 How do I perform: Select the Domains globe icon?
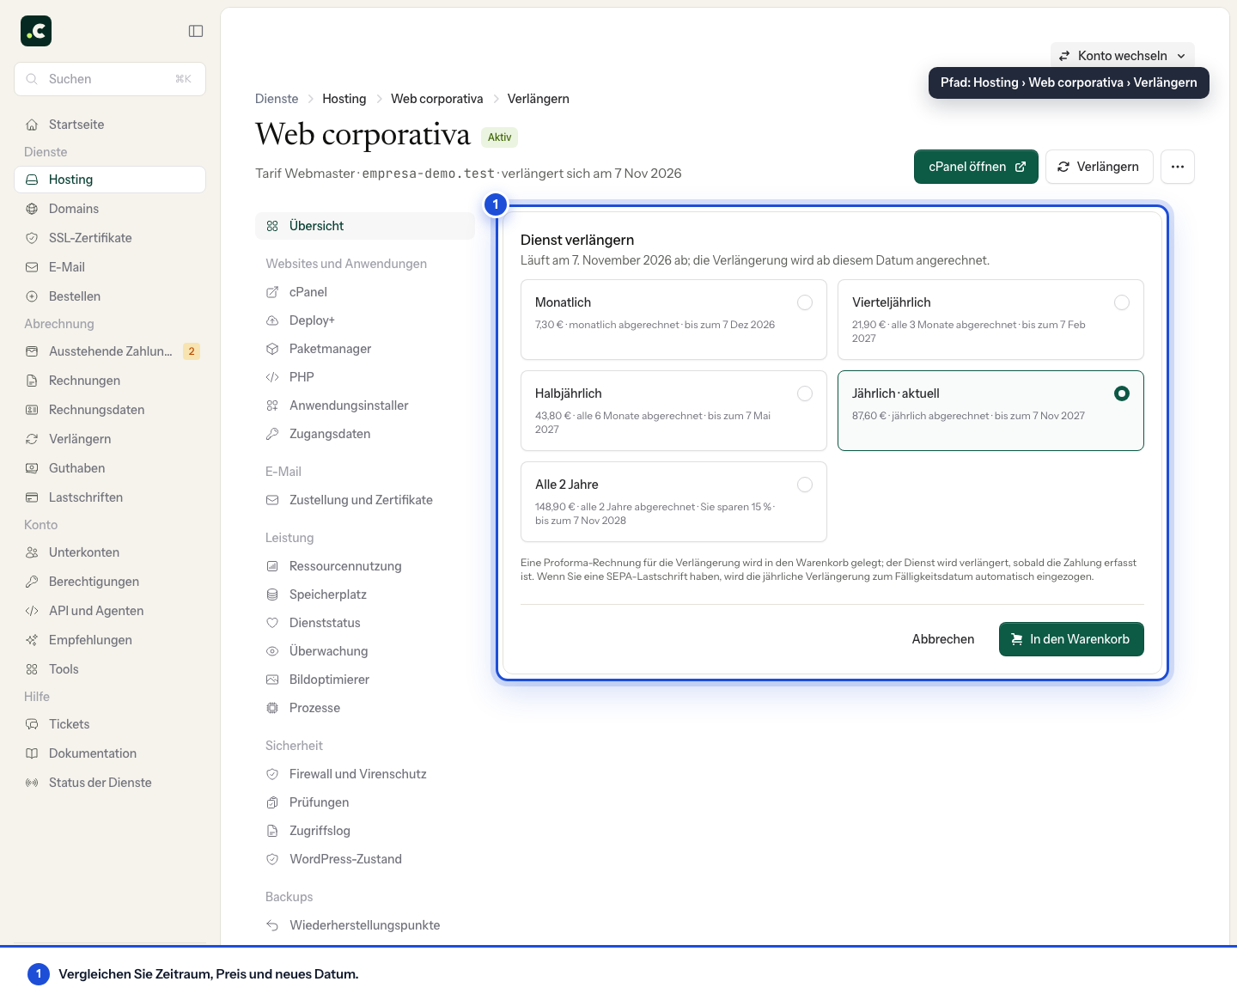click(32, 209)
